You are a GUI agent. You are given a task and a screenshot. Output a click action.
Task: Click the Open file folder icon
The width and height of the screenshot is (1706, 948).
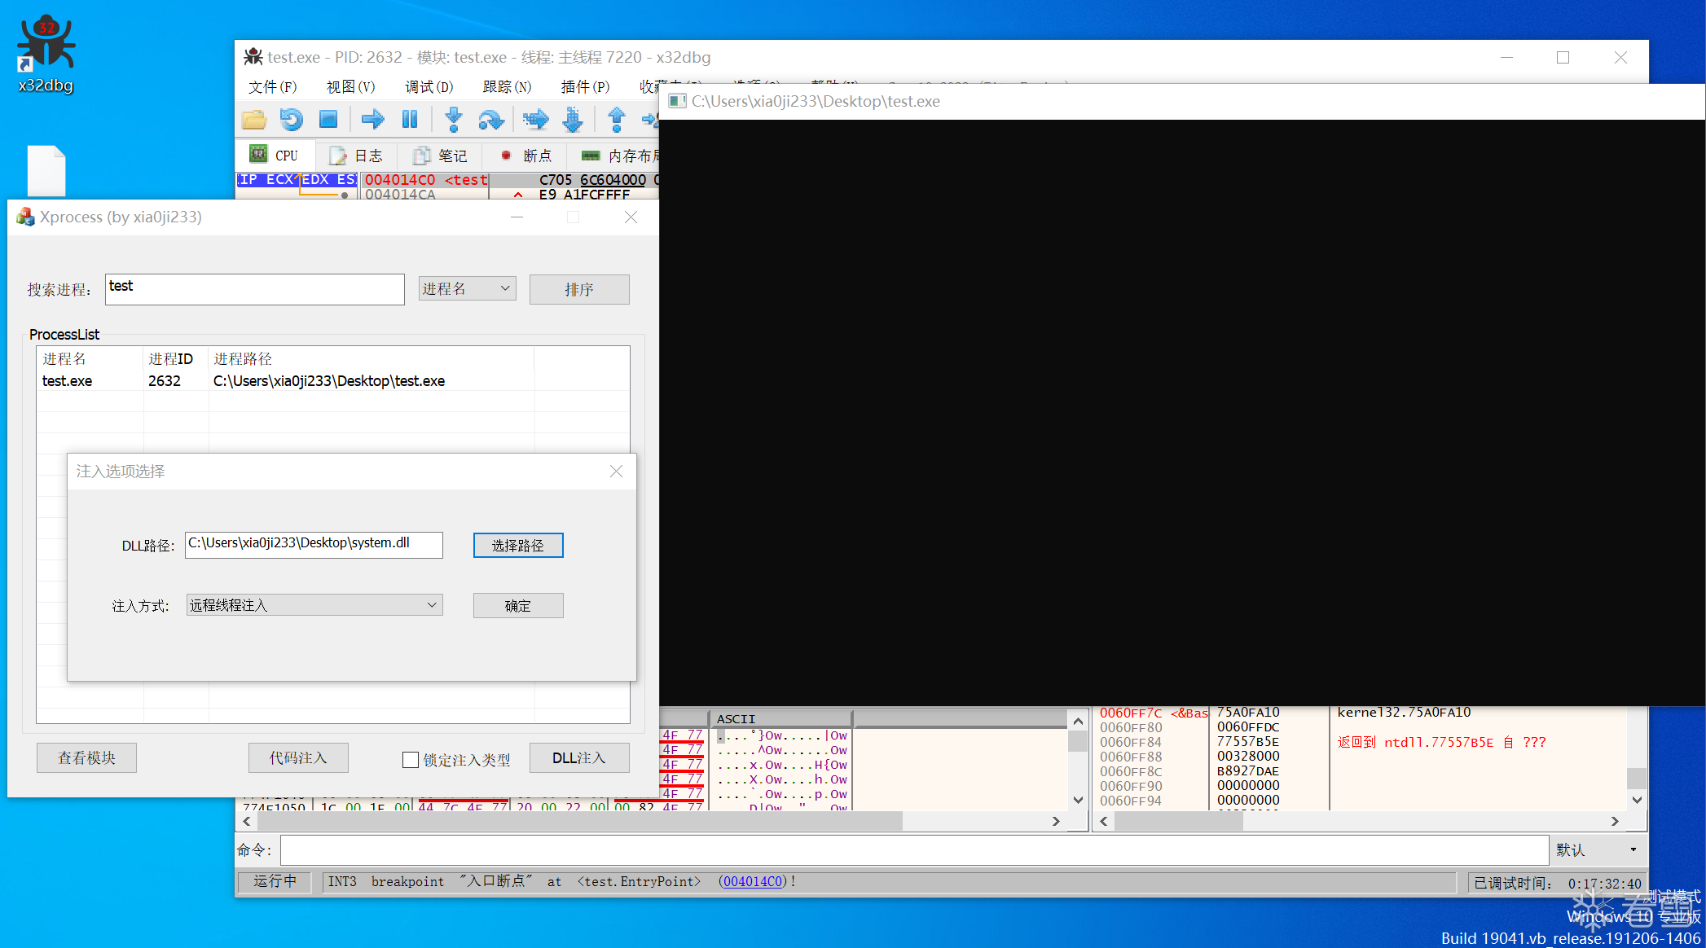coord(254,120)
